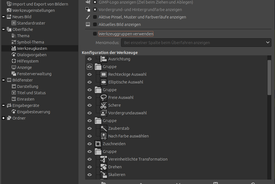Click the Elliptische Auswahl tool icon

point(104,82)
